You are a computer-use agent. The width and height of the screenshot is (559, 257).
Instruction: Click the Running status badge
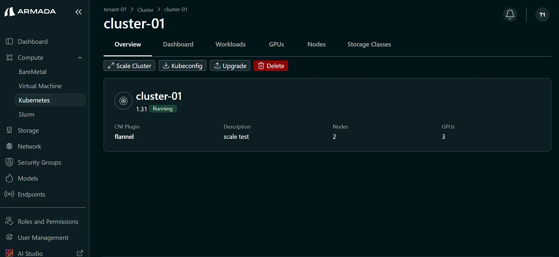[x=163, y=109]
